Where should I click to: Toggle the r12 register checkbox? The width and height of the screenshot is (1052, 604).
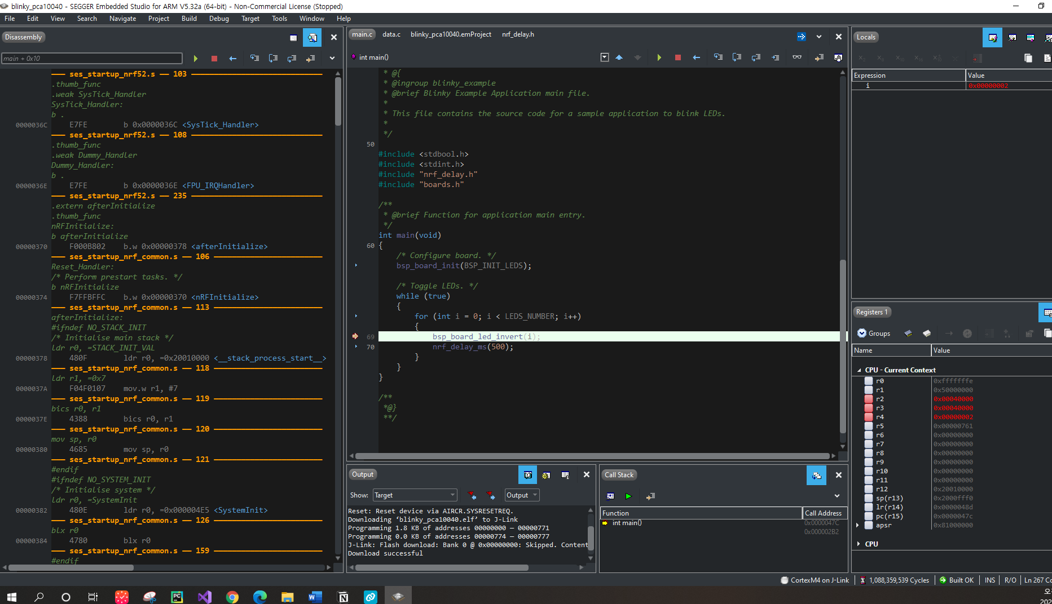click(x=869, y=489)
